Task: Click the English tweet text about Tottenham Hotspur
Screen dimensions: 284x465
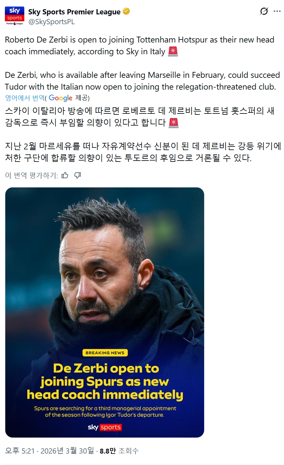Action: pos(142,63)
